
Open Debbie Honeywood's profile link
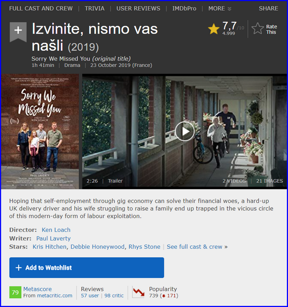97,247
